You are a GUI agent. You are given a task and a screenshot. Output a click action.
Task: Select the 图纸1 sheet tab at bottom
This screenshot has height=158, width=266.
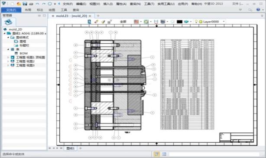click(x=71, y=148)
